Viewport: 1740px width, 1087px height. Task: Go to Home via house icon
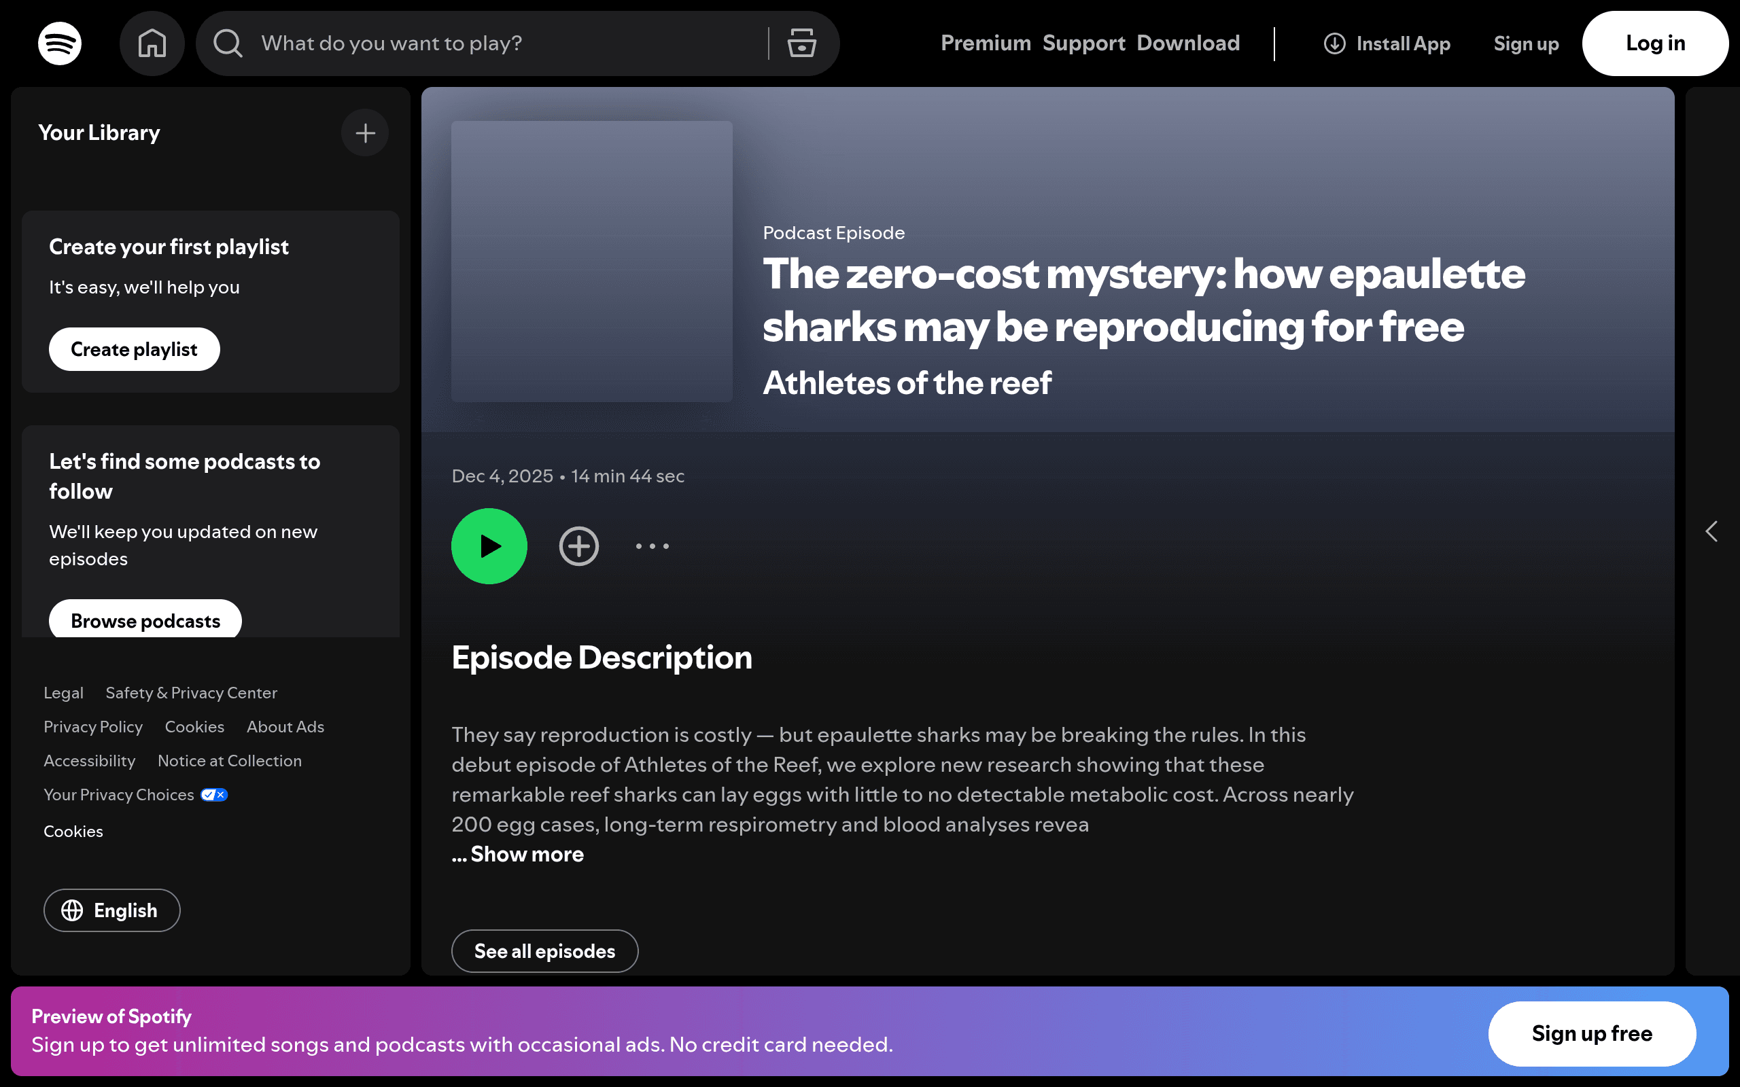pos(152,43)
